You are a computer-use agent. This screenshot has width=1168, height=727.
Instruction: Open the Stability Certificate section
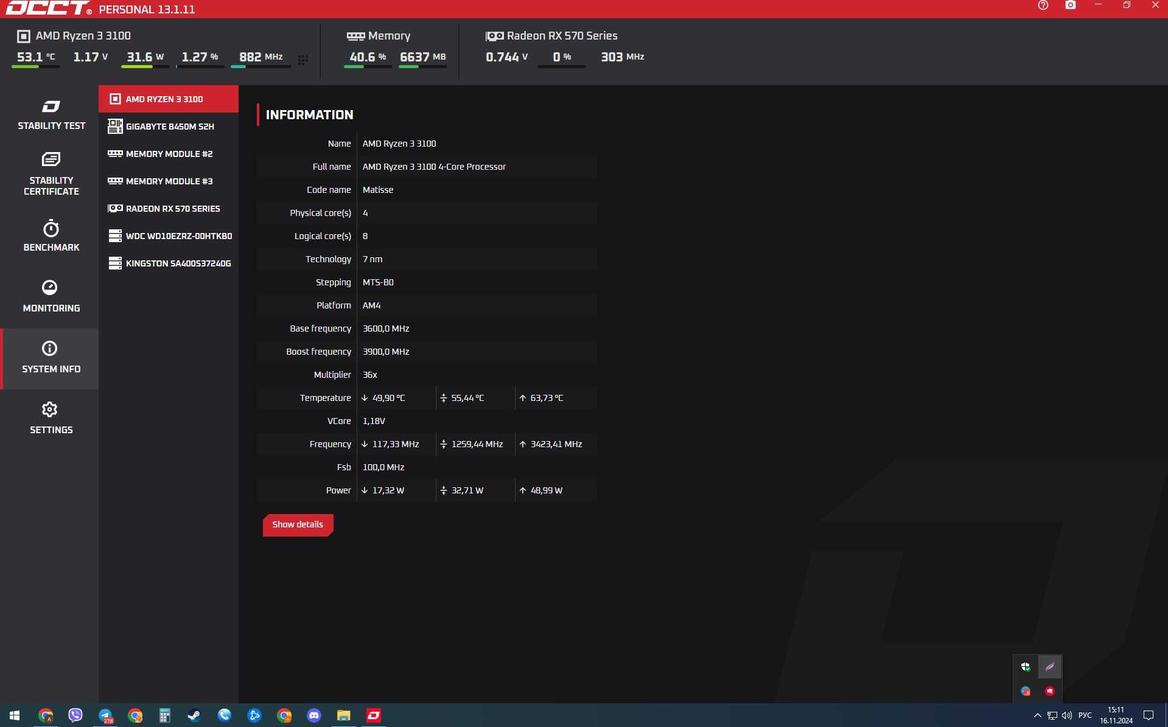pos(51,174)
